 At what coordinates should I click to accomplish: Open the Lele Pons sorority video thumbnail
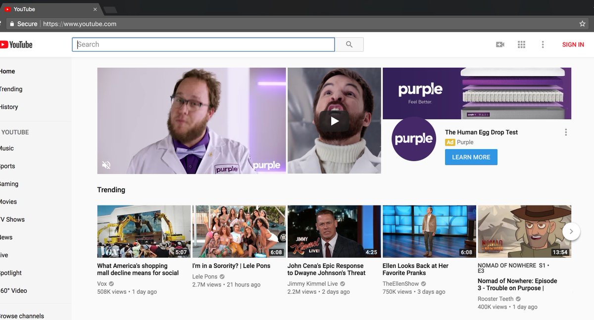point(239,231)
